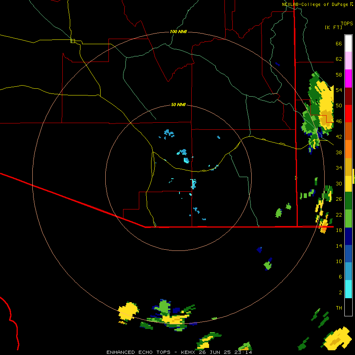Viewport: 355px width, 355px height.
Task: Click the dark orange 42 kft legend swatch
Action: point(348,131)
